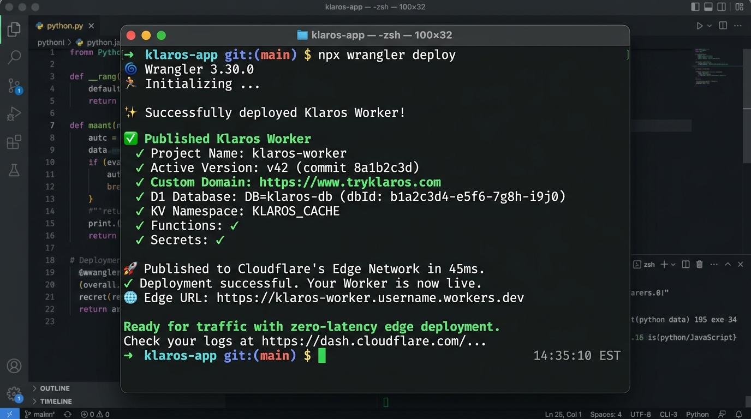This screenshot has height=419, width=751.
Task: Open the klaros-worker.username.workers.dev Edge URL
Action: [x=370, y=298]
